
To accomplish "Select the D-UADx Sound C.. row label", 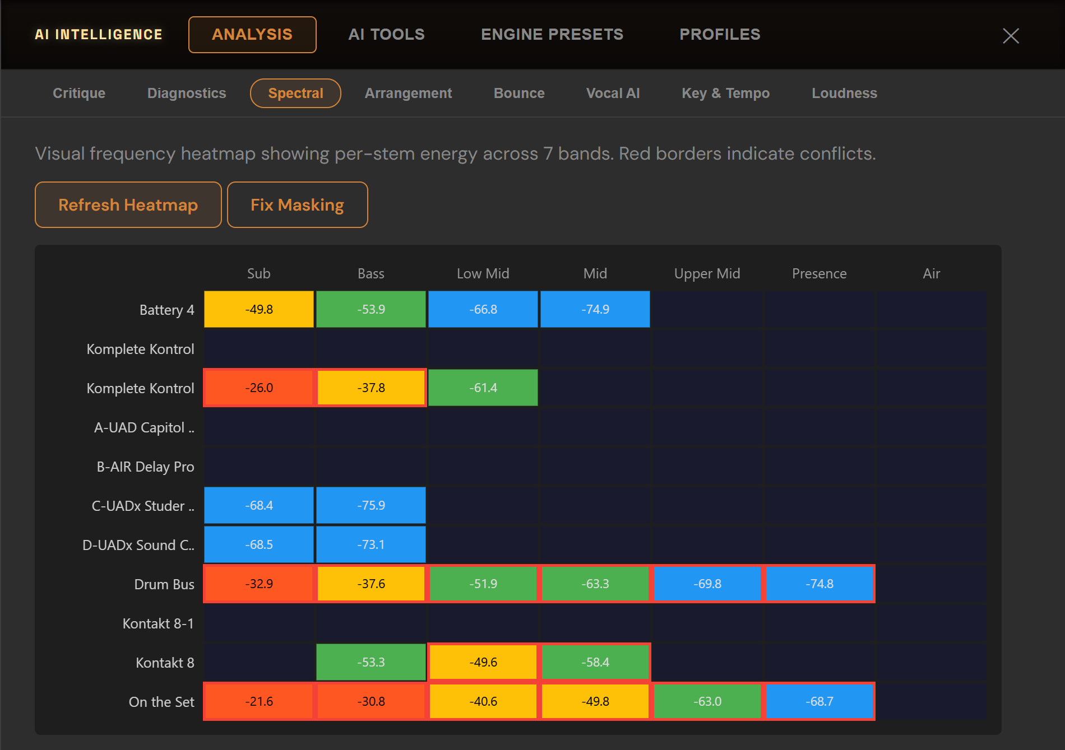I will [x=138, y=545].
